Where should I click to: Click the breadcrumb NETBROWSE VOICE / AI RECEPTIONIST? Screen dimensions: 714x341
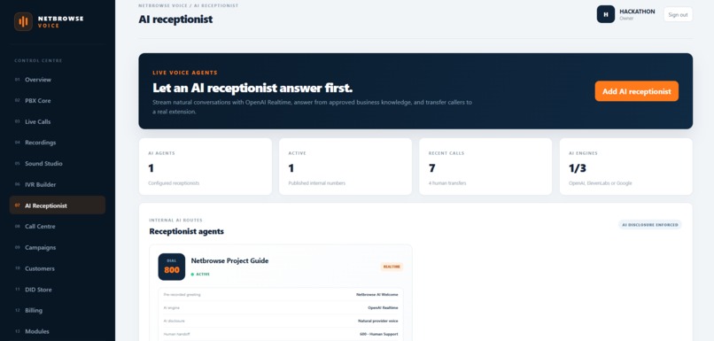pos(188,5)
